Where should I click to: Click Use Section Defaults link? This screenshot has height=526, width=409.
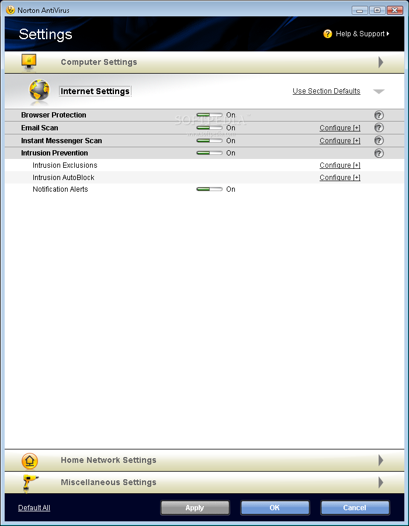(326, 91)
